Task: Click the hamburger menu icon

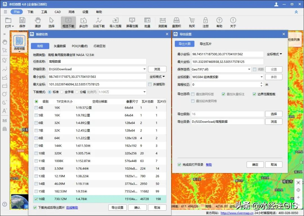Action: (x=5, y=12)
